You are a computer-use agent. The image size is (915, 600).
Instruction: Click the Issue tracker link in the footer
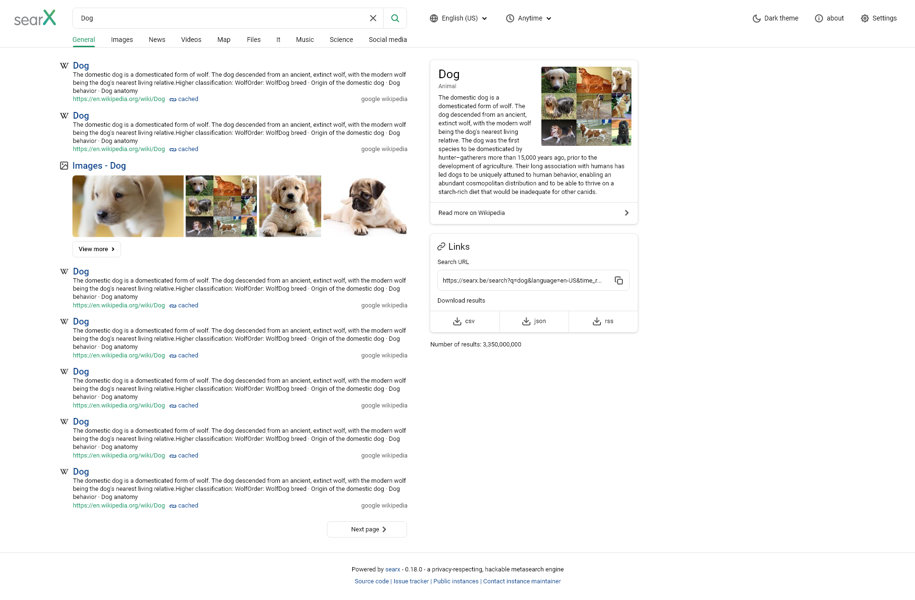click(410, 581)
